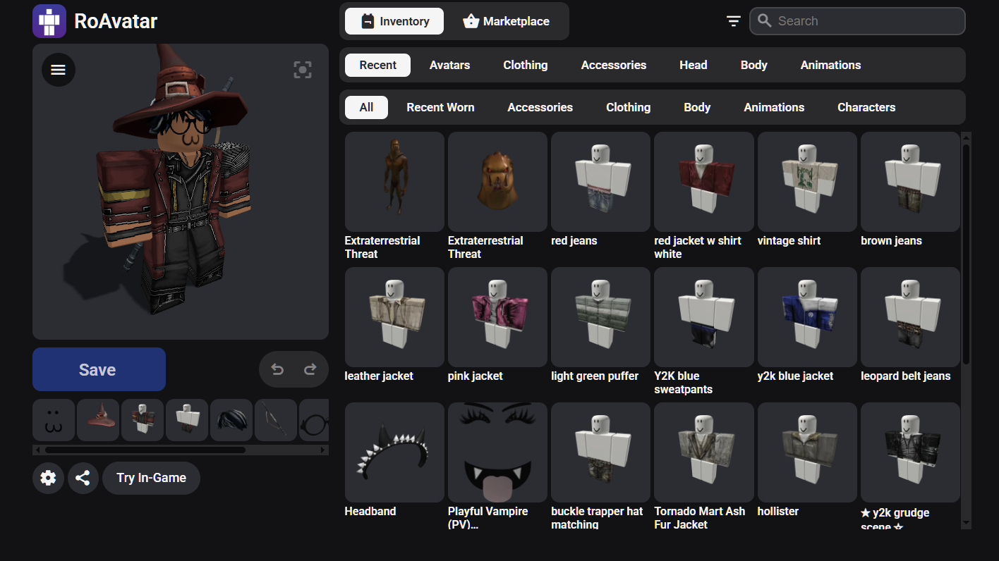999x561 pixels.
Task: Equip the y2k blue jacket item
Action: click(x=807, y=317)
